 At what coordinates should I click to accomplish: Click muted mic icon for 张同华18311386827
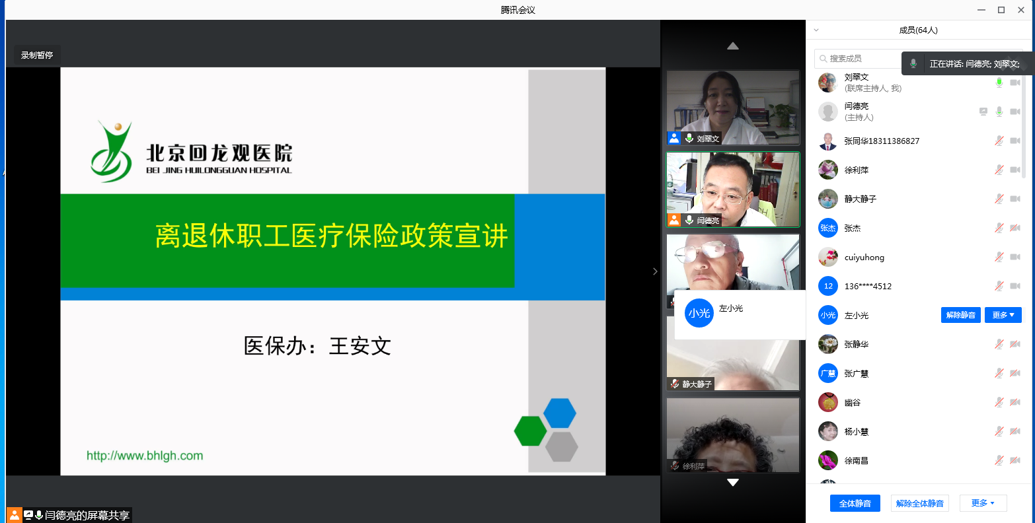pyautogui.click(x=999, y=141)
